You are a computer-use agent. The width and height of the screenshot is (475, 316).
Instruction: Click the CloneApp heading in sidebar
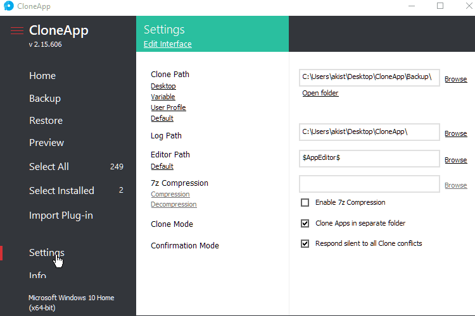click(59, 30)
